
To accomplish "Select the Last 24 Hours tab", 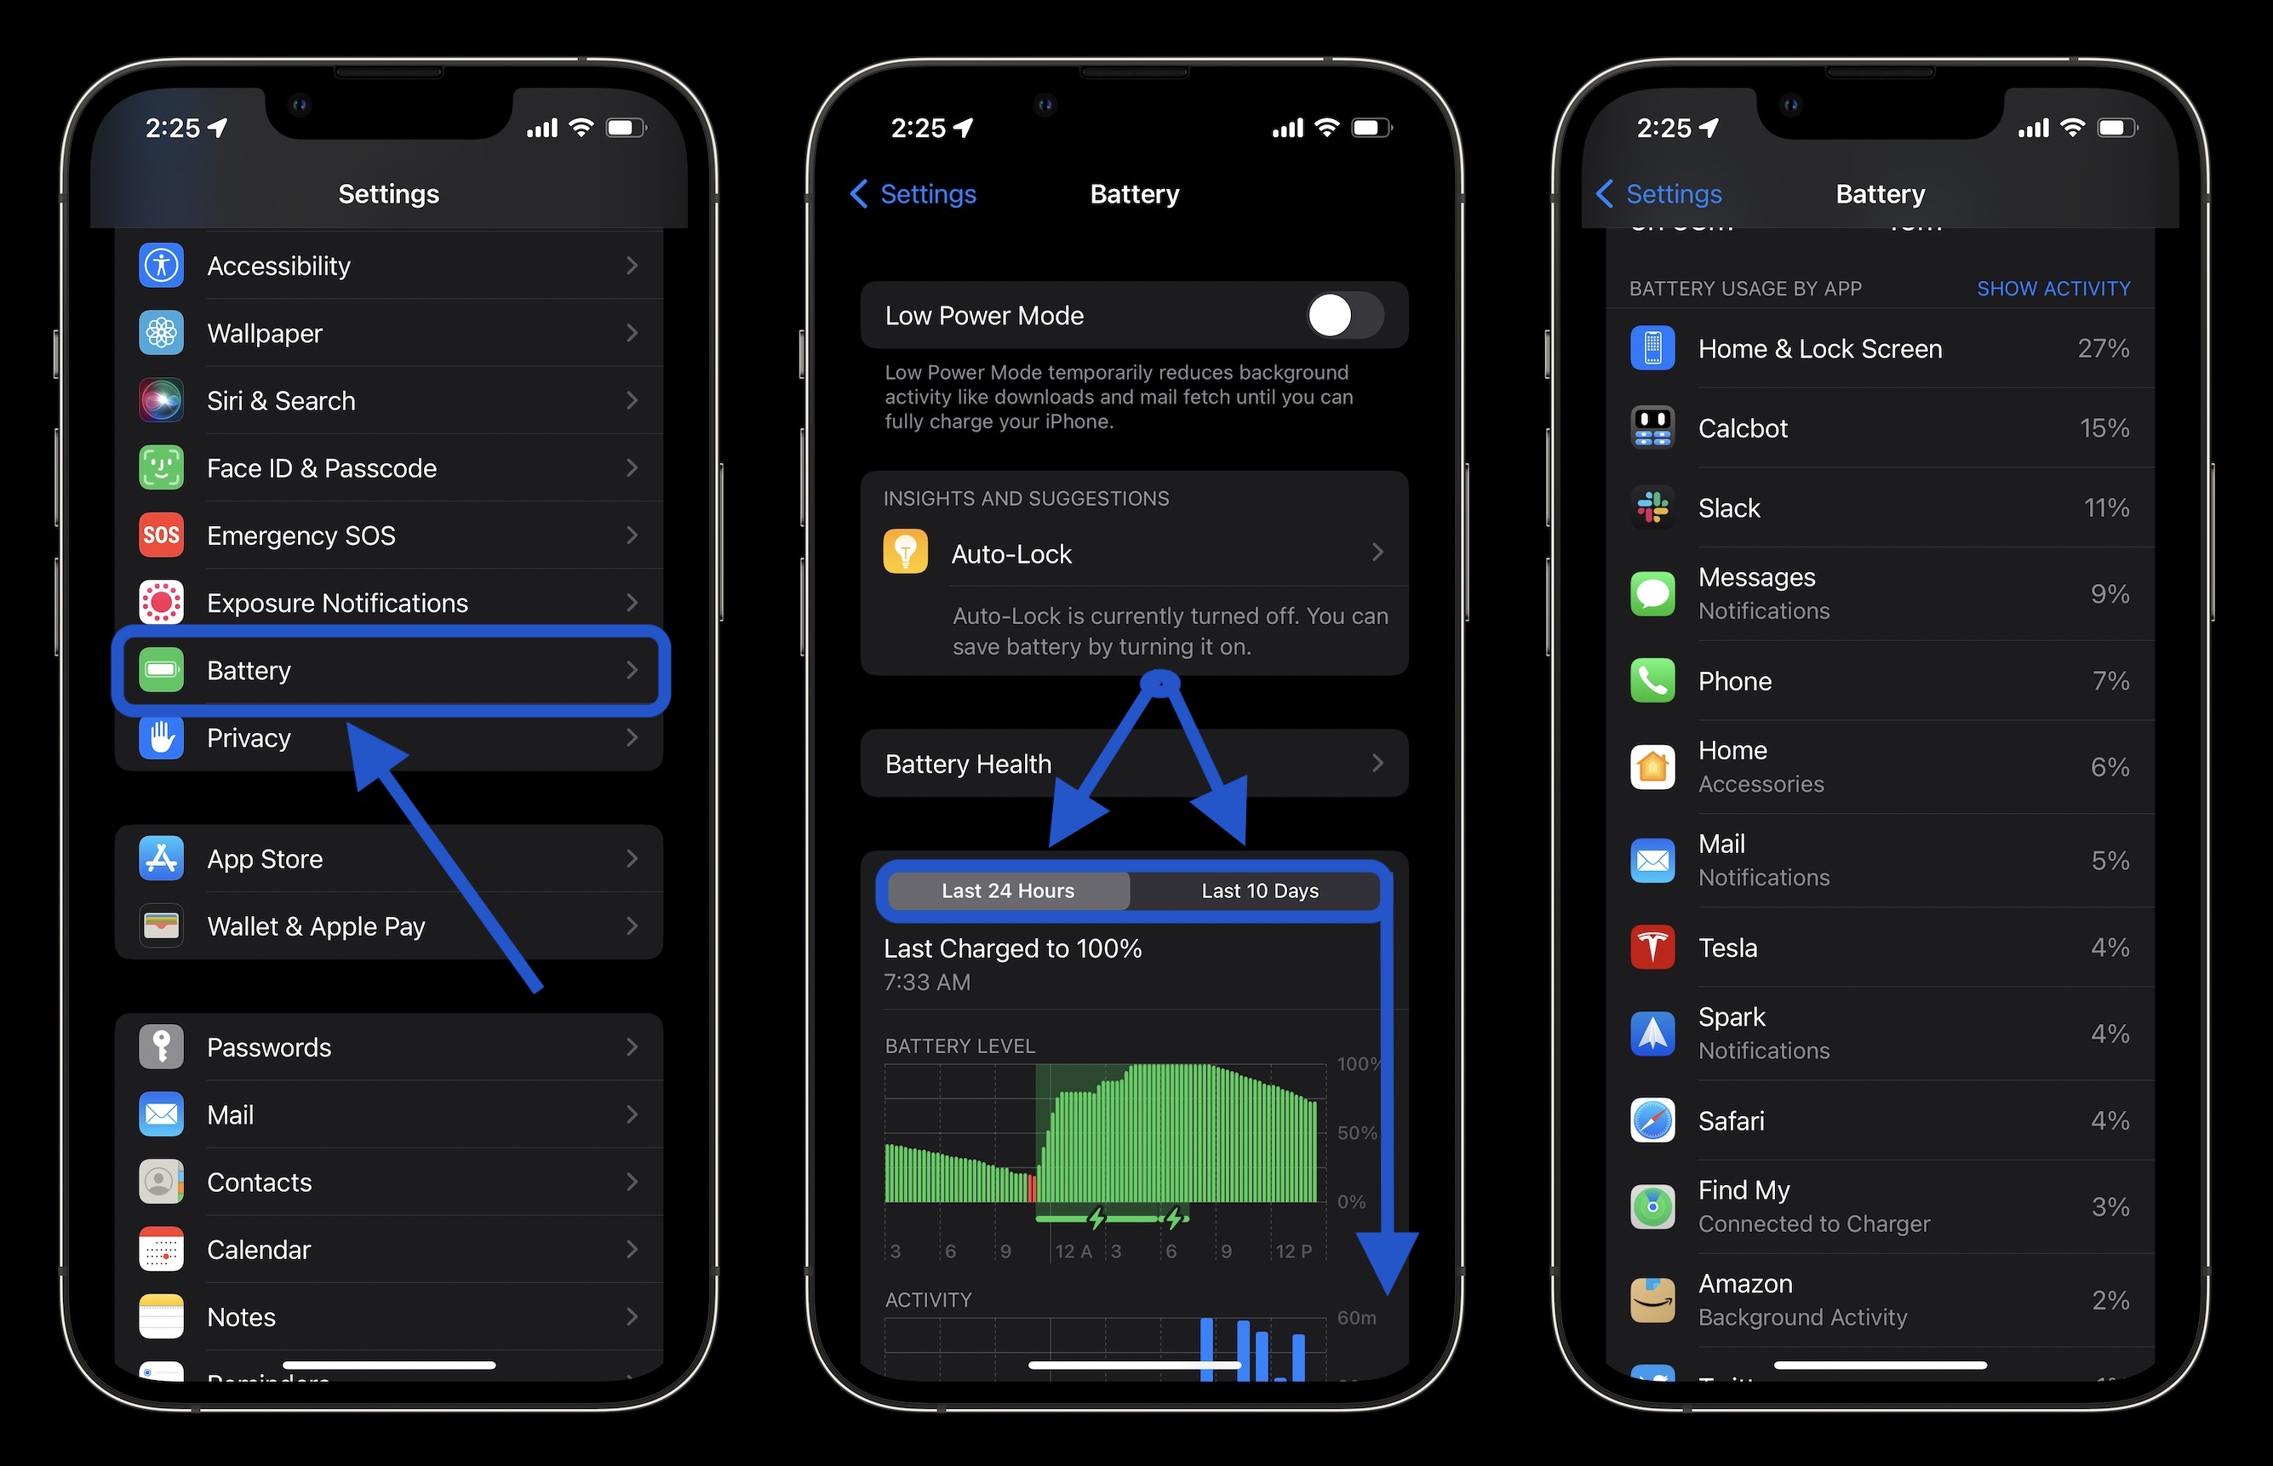I will pos(1009,891).
